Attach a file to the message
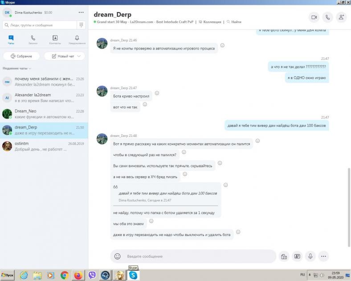The width and height of the screenshot is (351, 281). coord(283,256)
